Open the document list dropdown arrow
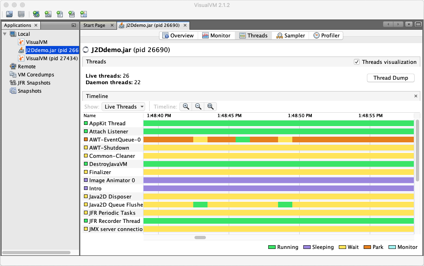 [409, 24]
